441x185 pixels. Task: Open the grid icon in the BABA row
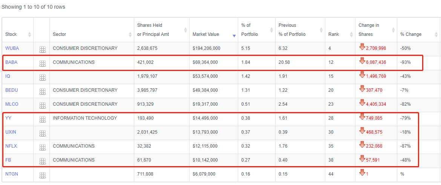pos(42,64)
